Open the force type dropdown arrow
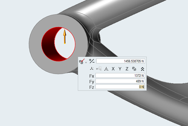188x126 pixels. [86, 62]
